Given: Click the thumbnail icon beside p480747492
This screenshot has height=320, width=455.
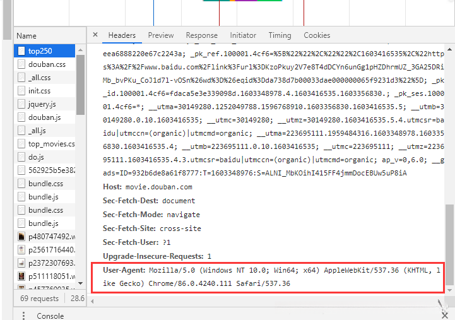Looking at the screenshot, I should pyautogui.click(x=21, y=237).
